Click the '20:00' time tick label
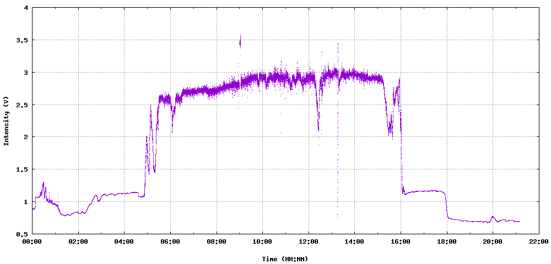The height and width of the screenshot is (264, 551). click(492, 241)
